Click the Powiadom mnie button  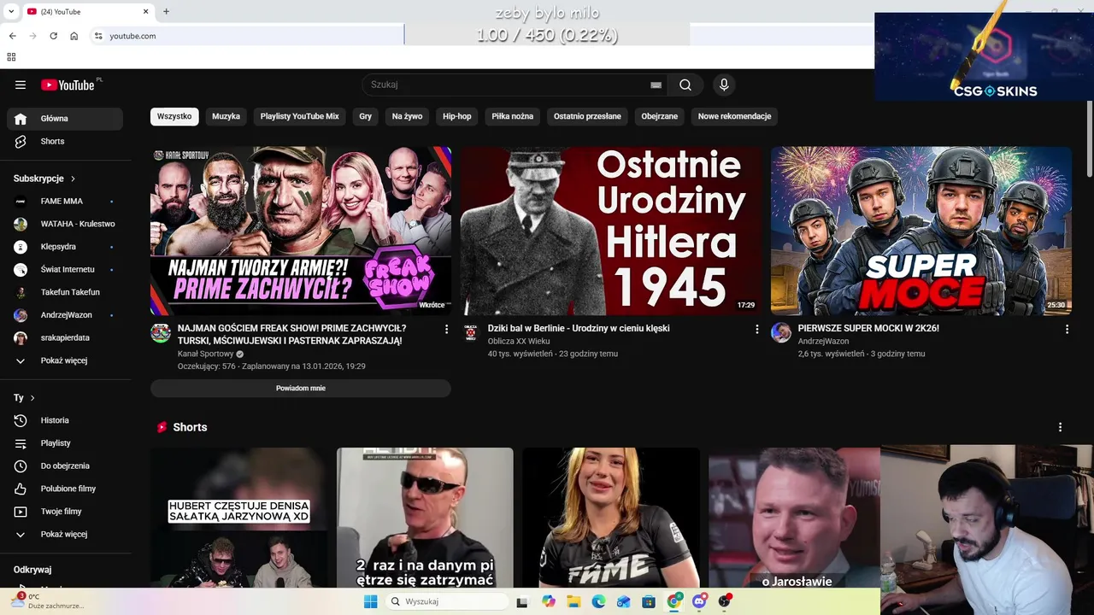click(301, 389)
